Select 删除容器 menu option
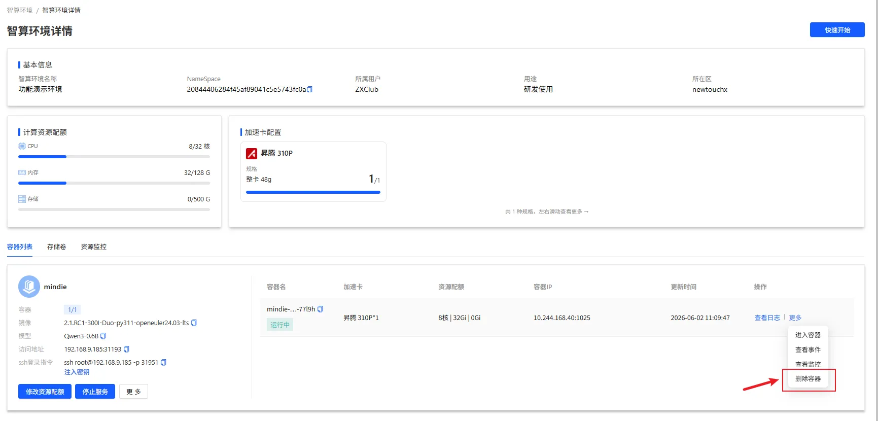Image resolution: width=878 pixels, height=421 pixels. pyautogui.click(x=808, y=378)
